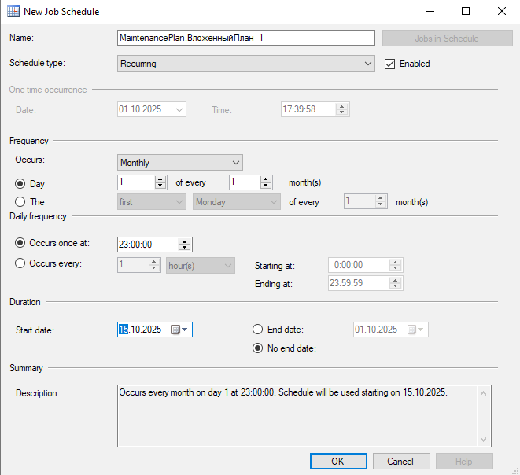This screenshot has height=475, width=520.
Task: Choose the End date radio button
Action: point(257,330)
